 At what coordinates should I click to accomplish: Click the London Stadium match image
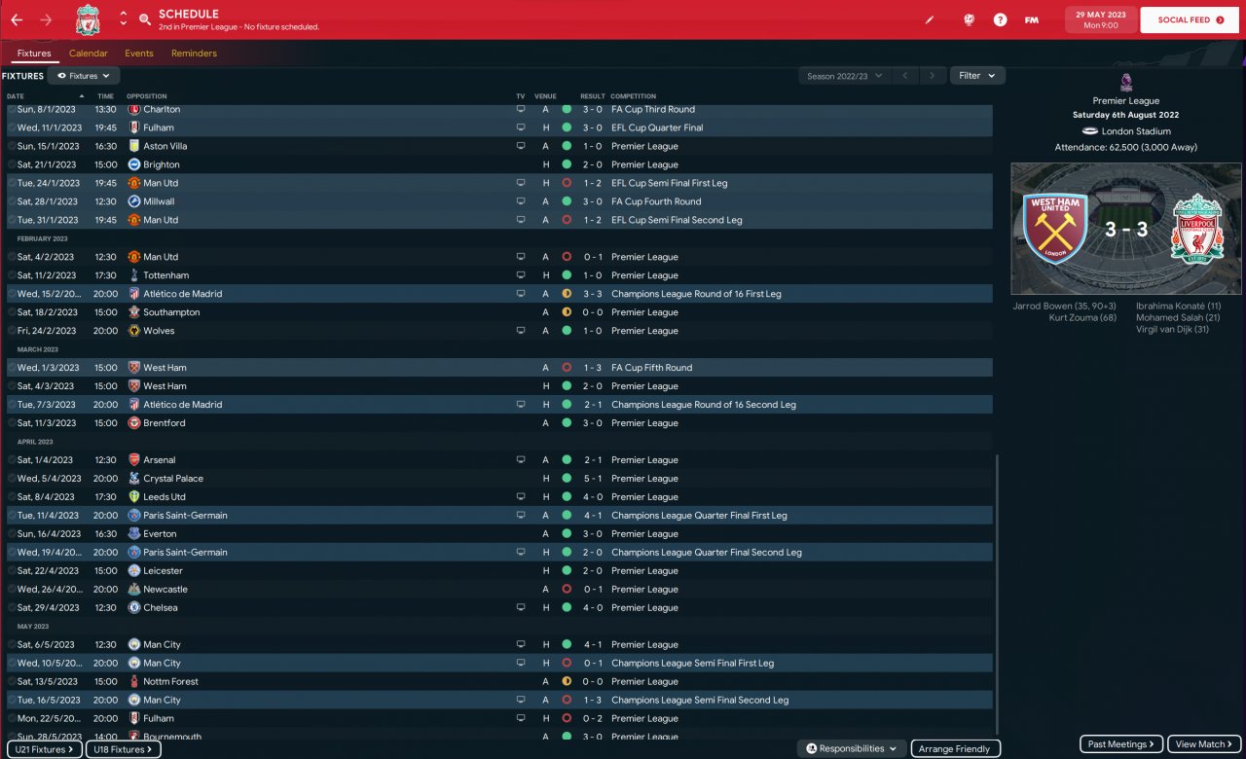click(1126, 229)
